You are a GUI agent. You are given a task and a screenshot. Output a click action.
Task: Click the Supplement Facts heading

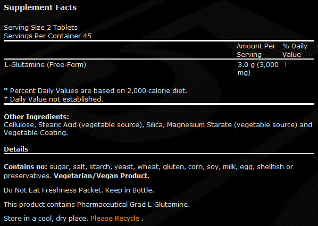click(40, 7)
